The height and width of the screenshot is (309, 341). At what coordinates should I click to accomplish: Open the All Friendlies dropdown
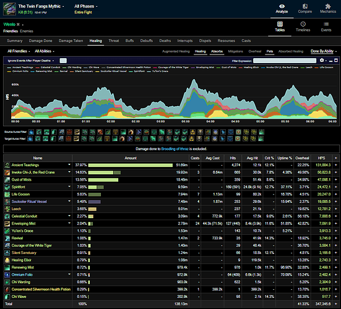(19, 51)
